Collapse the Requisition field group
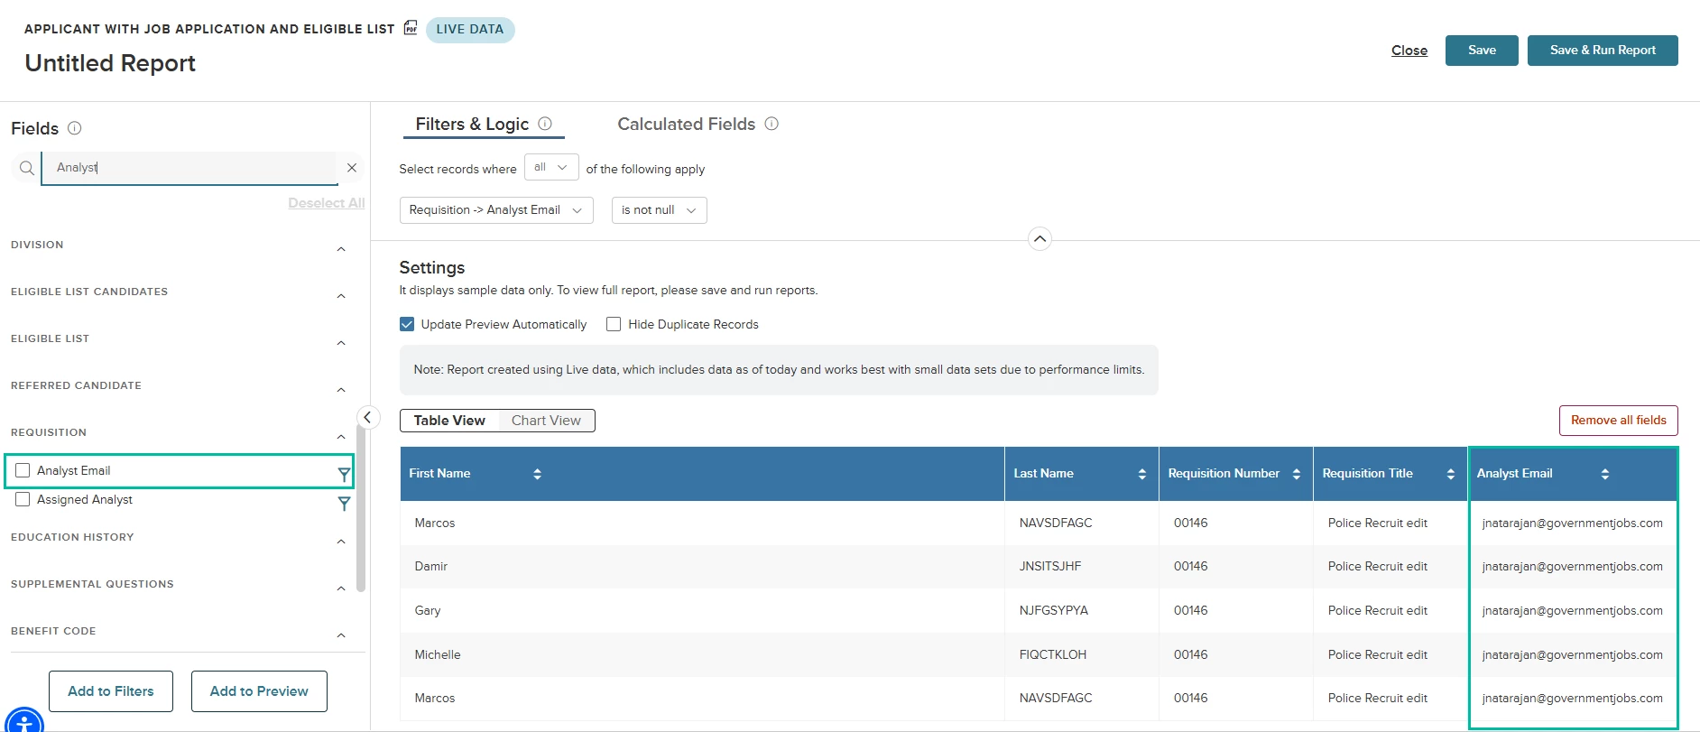 pyautogui.click(x=341, y=437)
